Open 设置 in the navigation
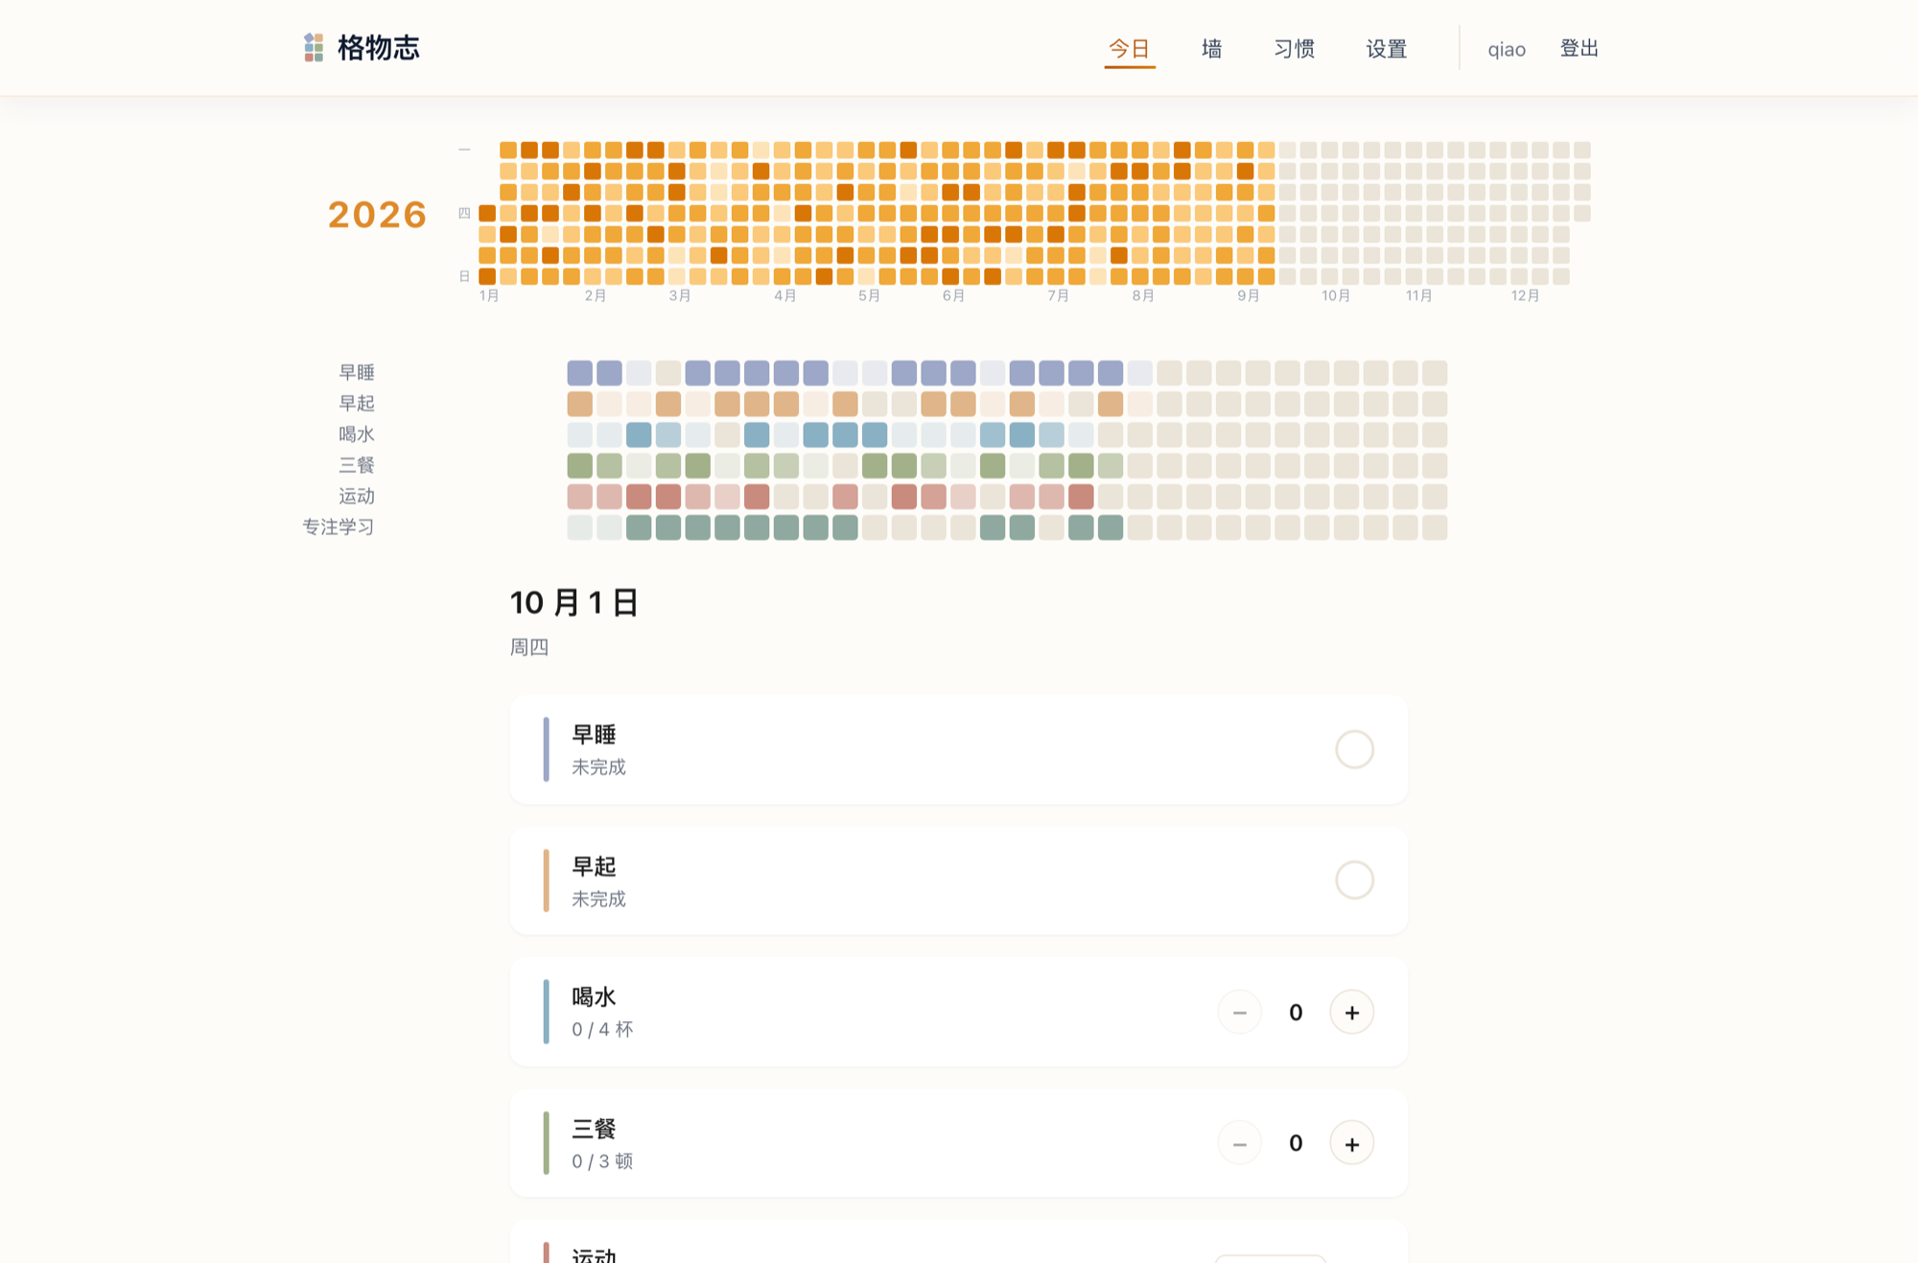1918x1263 pixels. tap(1386, 49)
